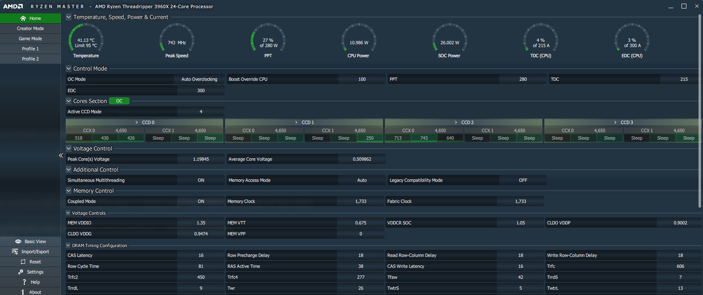The image size is (703, 295).
Task: Click MEM VDDIO value 1.35
Action: click(x=201, y=223)
